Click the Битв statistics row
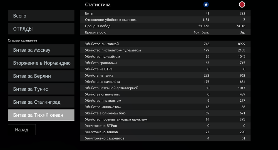278x150 pixels. pos(165,13)
